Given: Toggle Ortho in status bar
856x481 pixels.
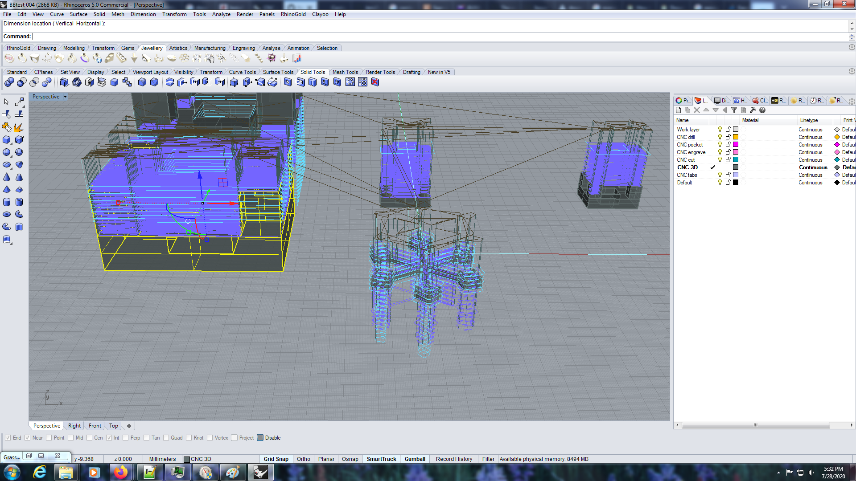Looking at the screenshot, I should pyautogui.click(x=304, y=459).
